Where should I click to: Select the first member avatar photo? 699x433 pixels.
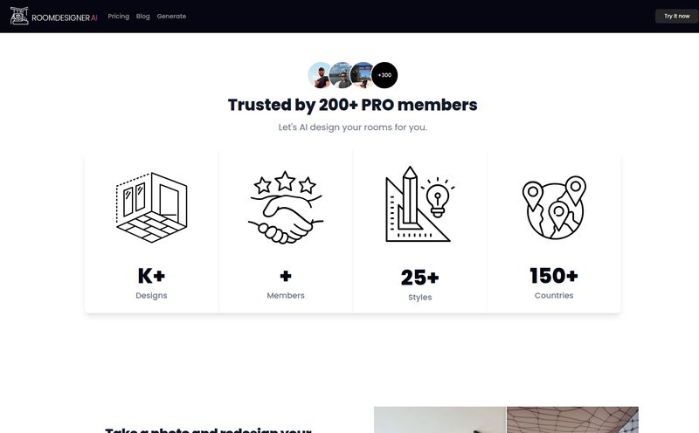[319, 75]
